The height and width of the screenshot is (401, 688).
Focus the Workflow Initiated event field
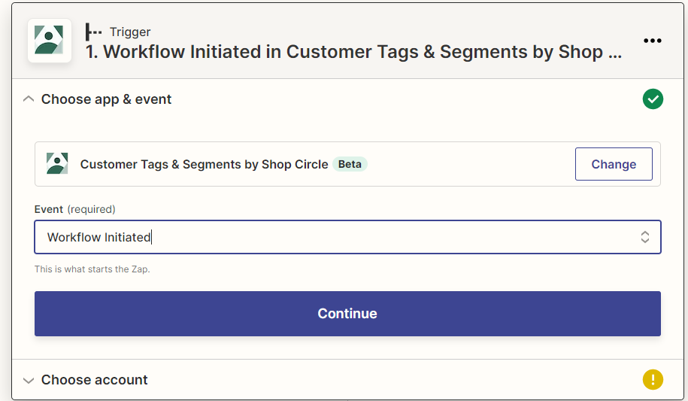coord(347,237)
